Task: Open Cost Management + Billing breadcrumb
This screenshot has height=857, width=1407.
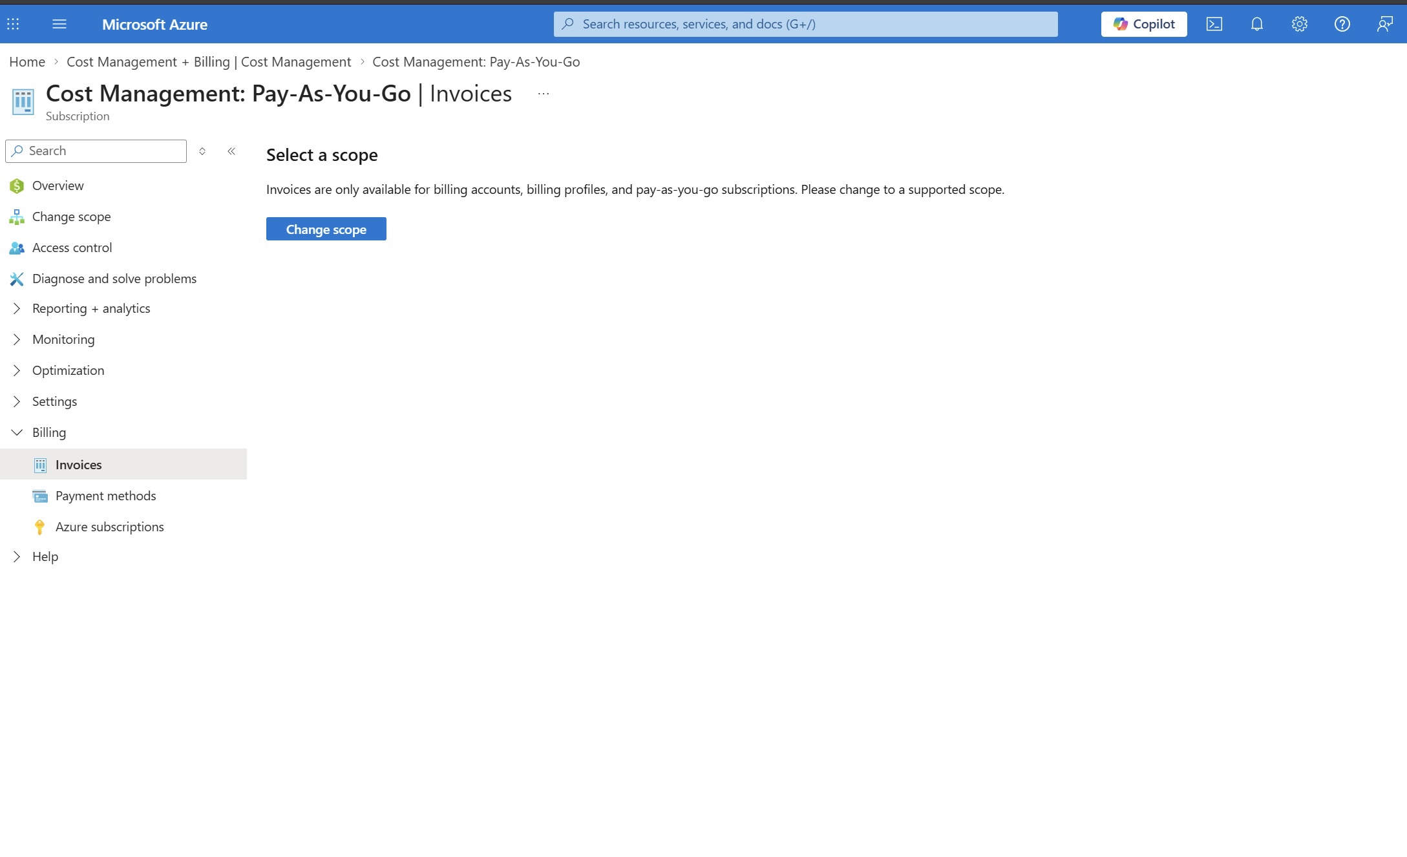Action: coord(209,62)
